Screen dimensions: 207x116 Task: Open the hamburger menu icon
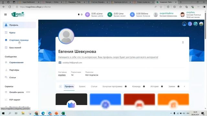click(5, 15)
